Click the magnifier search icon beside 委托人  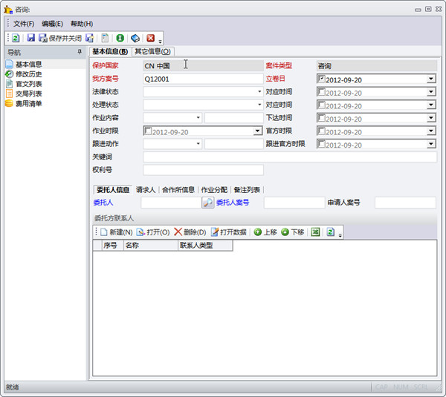[x=208, y=203]
